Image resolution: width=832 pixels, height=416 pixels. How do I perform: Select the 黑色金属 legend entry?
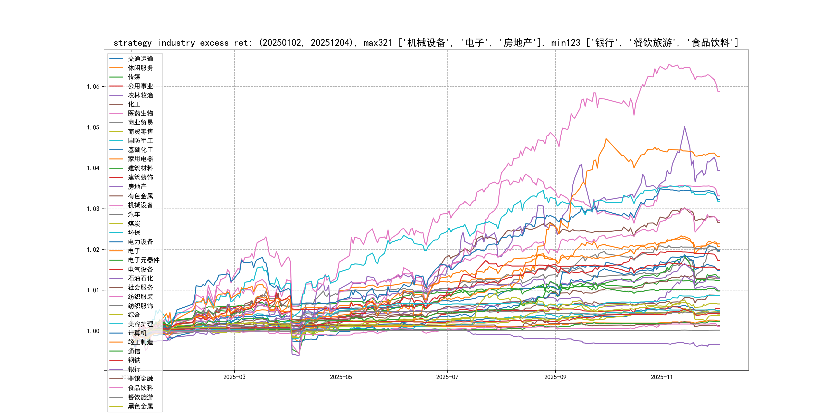140,406
